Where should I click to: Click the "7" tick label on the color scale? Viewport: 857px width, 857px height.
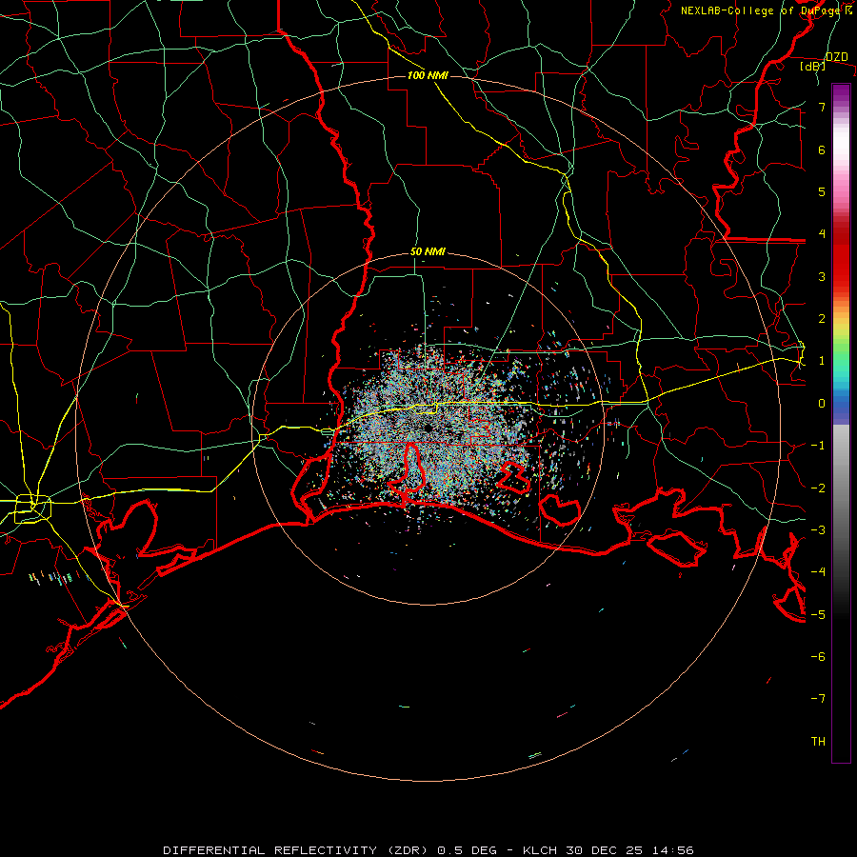822,107
